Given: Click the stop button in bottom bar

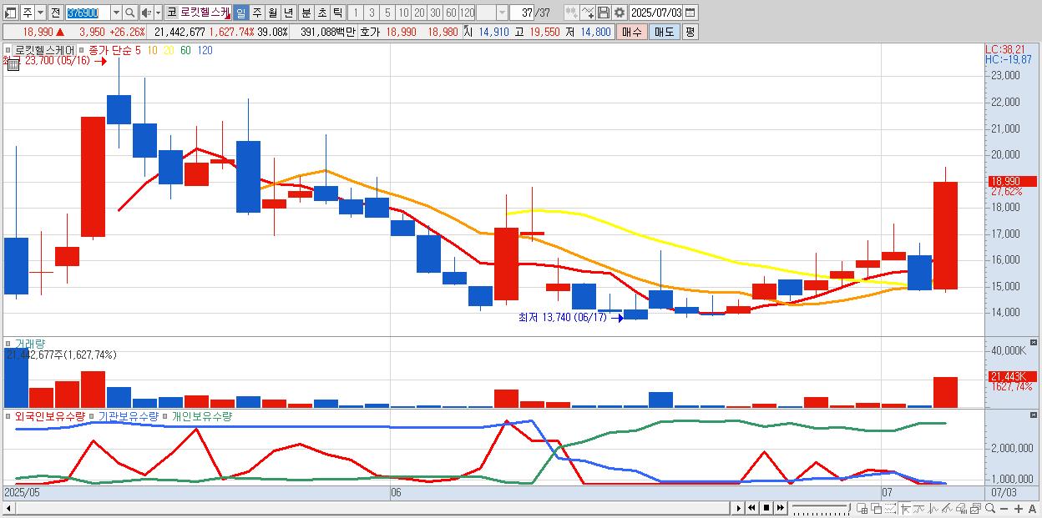Looking at the screenshot, I should point(766,508).
